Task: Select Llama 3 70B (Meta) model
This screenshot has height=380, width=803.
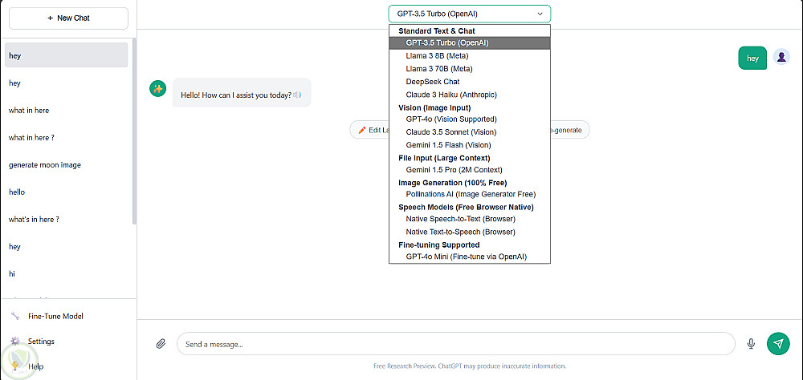Action: pyautogui.click(x=438, y=69)
